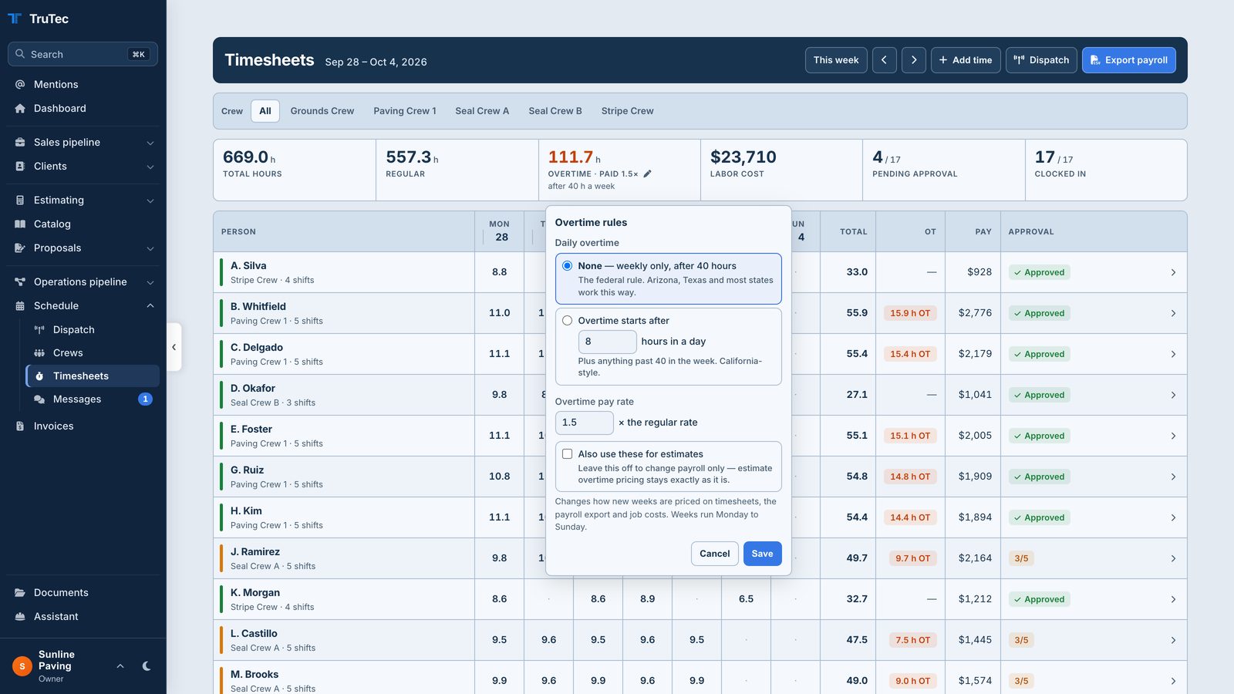The height and width of the screenshot is (694, 1234).
Task: Filter by Seal Crew B tab
Action: click(x=555, y=111)
